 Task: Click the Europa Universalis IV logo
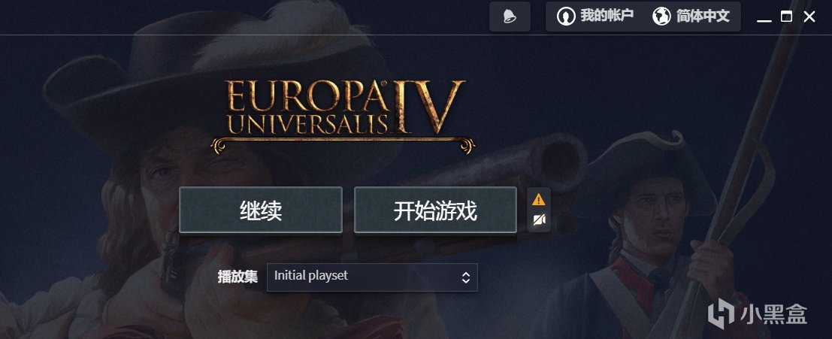(343, 116)
